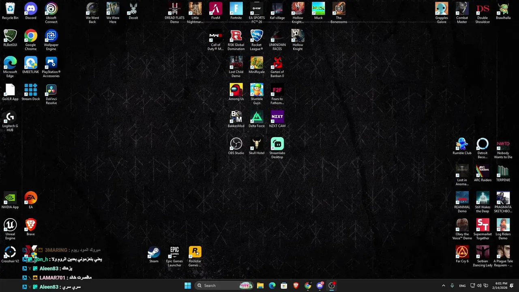Click the Delta Force icon

click(x=257, y=119)
